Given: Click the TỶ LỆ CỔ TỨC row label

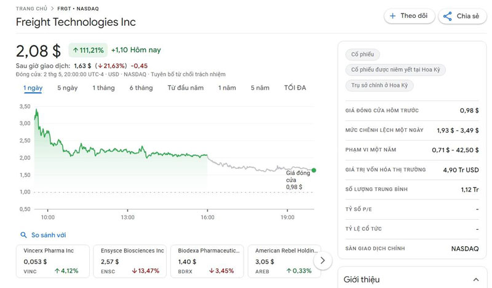Looking at the screenshot, I should [x=363, y=229].
